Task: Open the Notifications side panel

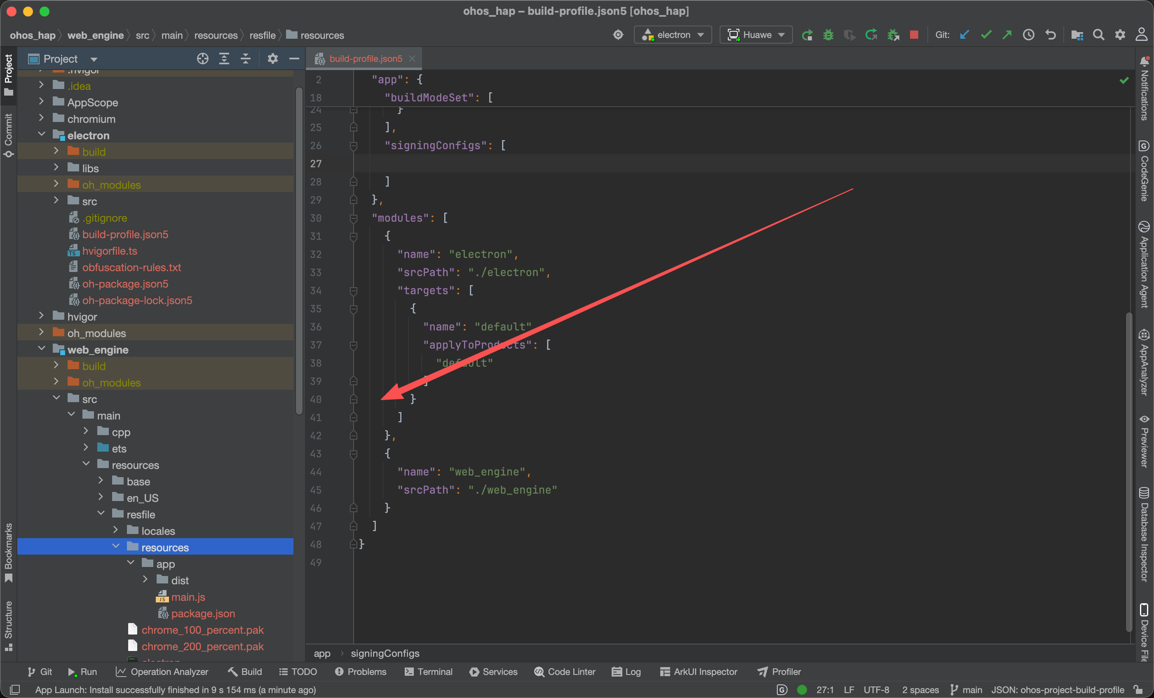Action: click(x=1144, y=89)
